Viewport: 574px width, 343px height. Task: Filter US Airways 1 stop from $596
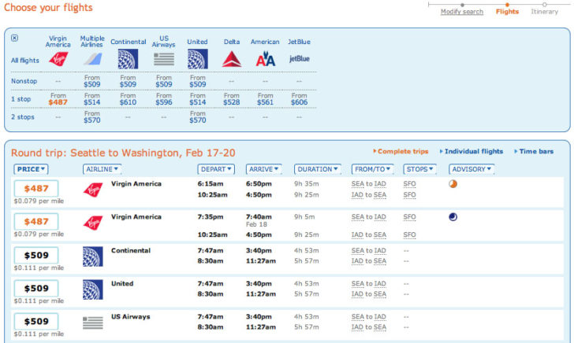[164, 99]
